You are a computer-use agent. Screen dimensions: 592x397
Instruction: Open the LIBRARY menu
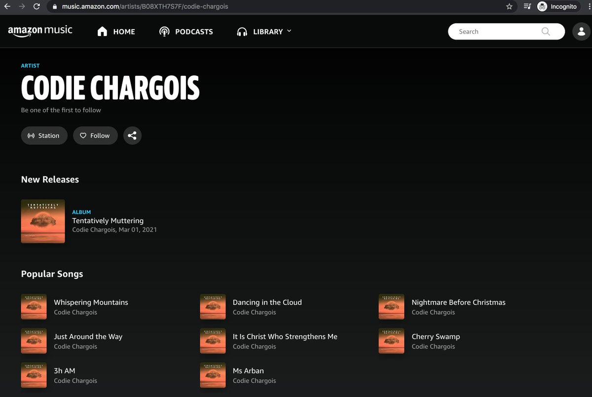(264, 32)
